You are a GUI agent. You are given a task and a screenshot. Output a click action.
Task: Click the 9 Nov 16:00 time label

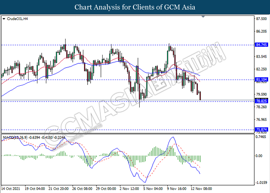click(x=177, y=189)
